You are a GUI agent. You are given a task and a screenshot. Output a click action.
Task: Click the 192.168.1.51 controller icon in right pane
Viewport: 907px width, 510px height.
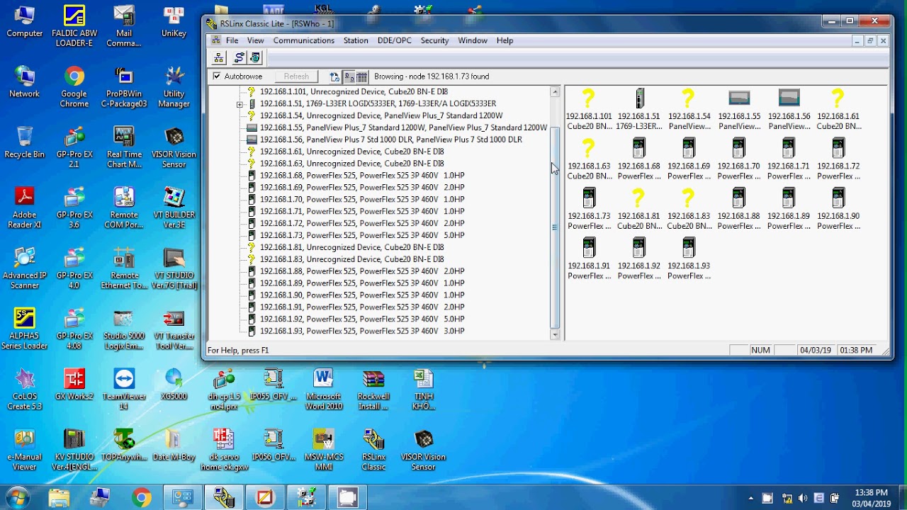pyautogui.click(x=639, y=98)
